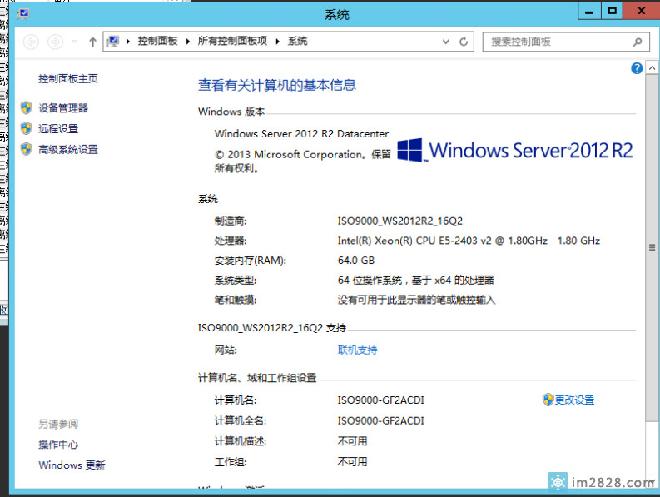Select the 所有控制面板项 breadcrumb
Image resolution: width=660 pixels, height=497 pixels.
tap(232, 42)
